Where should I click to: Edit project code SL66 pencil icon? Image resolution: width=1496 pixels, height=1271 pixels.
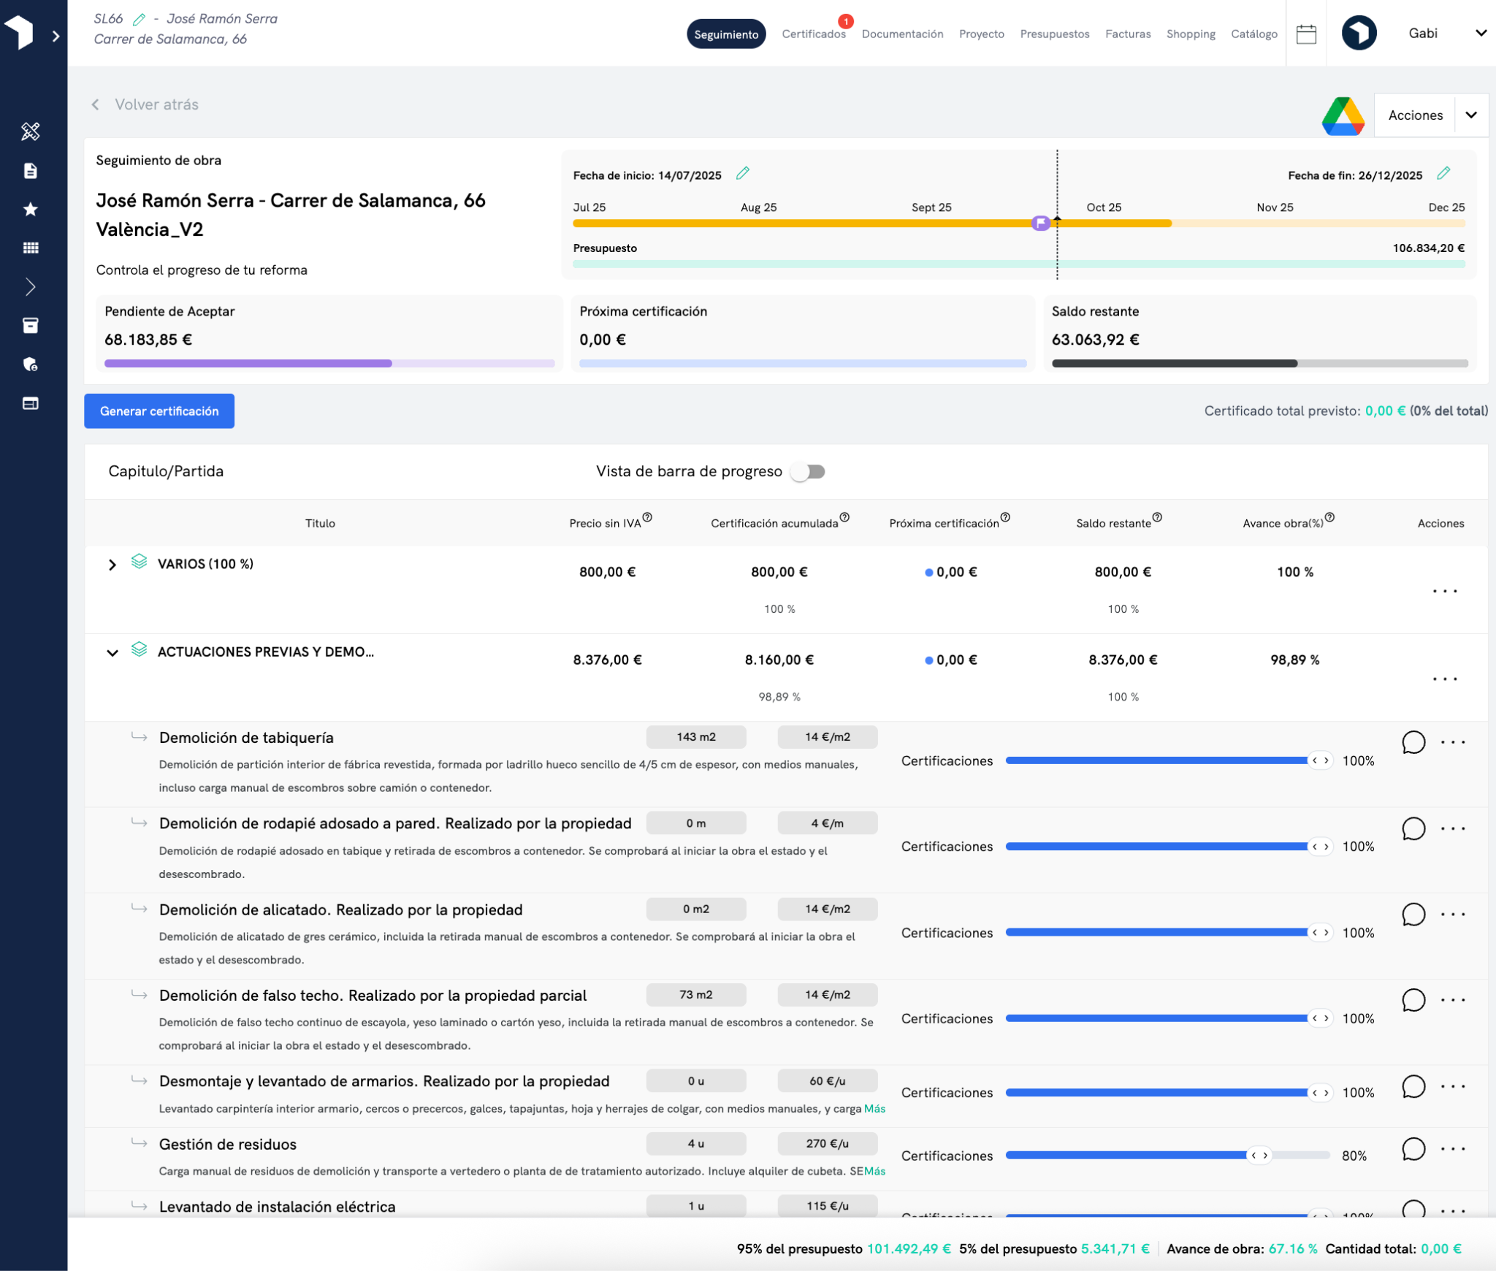click(x=139, y=19)
